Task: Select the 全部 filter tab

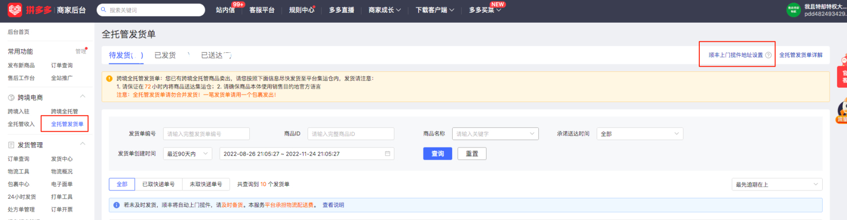Action: point(122,184)
